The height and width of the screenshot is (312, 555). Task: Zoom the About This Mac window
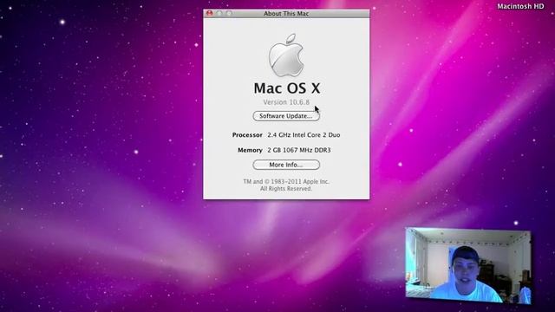click(229, 14)
